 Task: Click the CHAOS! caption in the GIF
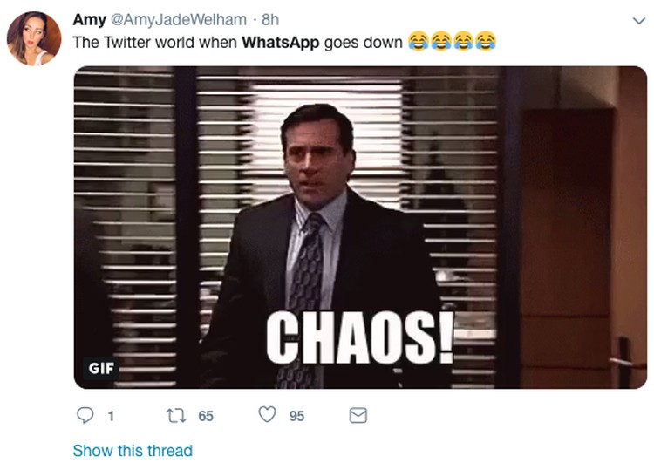click(360, 337)
